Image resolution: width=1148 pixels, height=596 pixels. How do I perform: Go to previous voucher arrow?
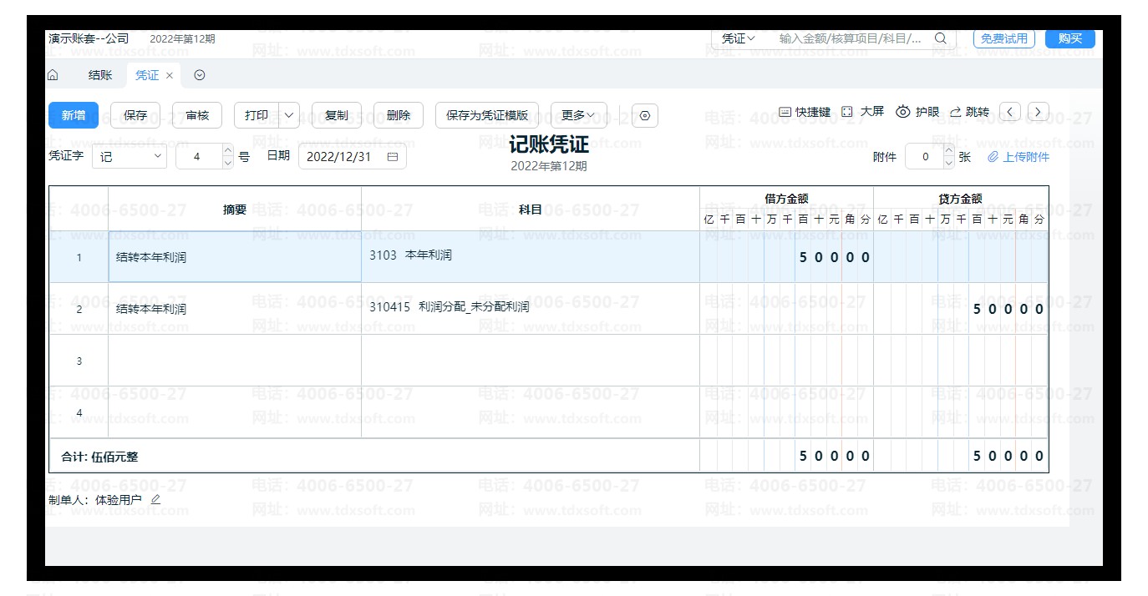1010,112
